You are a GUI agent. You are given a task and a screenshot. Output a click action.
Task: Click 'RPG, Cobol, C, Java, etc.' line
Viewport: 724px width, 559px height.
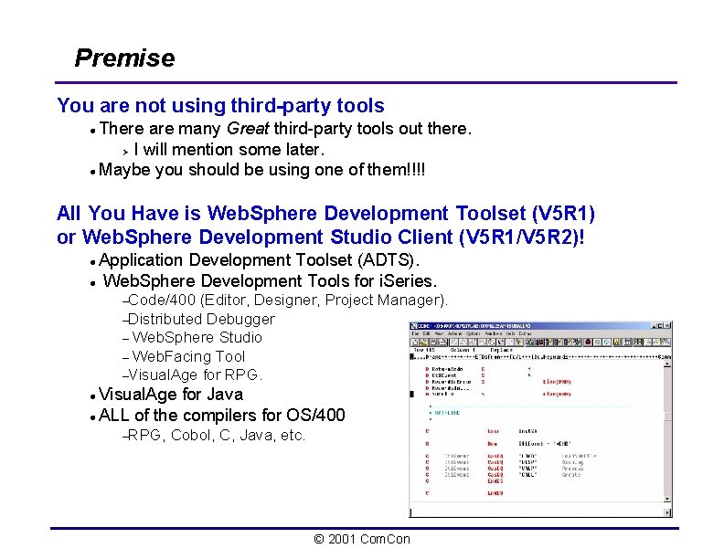[217, 436]
